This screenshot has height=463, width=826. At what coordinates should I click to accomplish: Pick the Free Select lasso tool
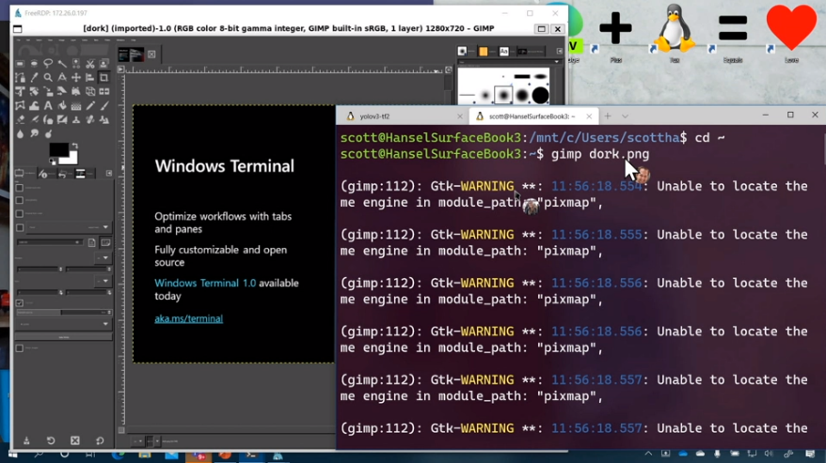pyautogui.click(x=48, y=63)
